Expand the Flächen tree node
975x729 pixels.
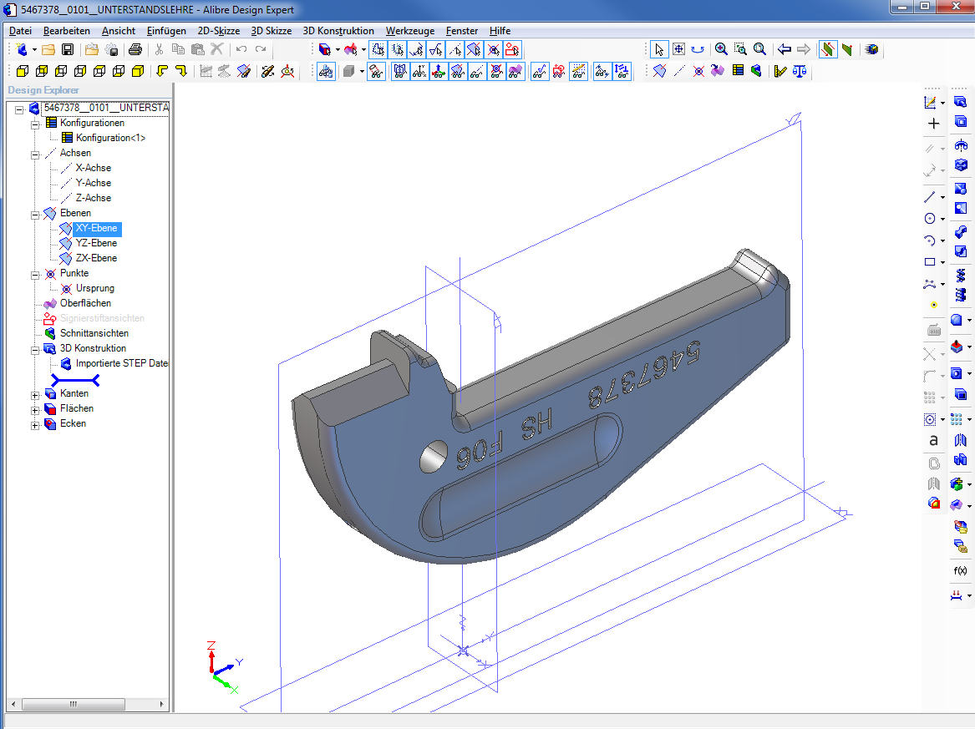coord(35,410)
